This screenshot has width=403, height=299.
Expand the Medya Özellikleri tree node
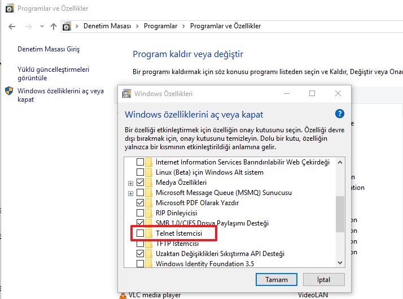(130, 183)
